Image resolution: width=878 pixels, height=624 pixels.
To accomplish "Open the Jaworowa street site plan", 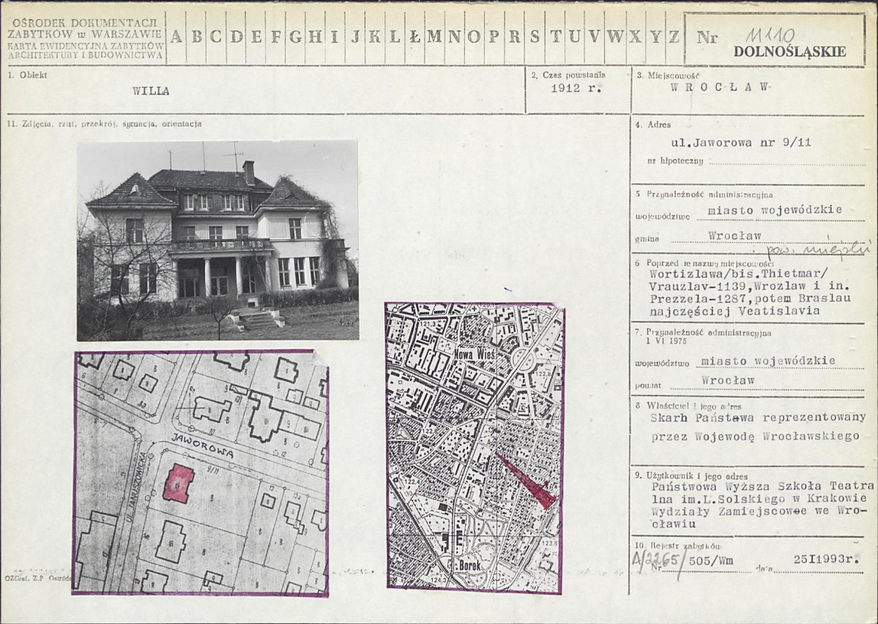I will pyautogui.click(x=200, y=473).
